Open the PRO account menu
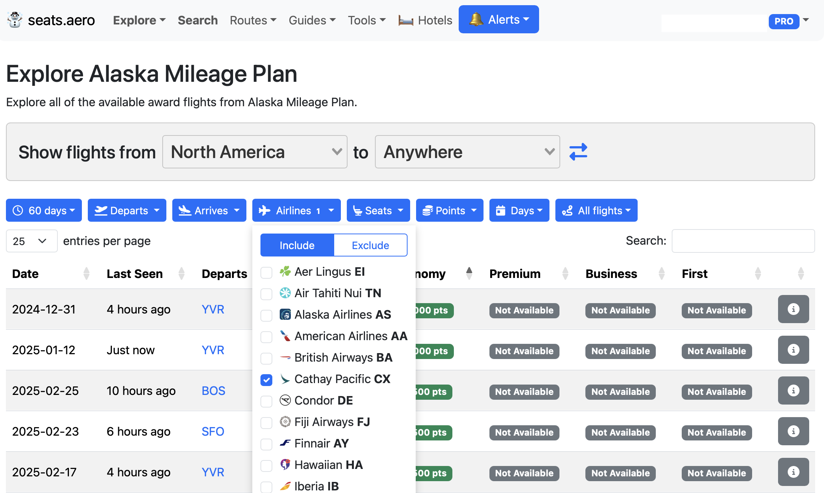824x493 pixels. [789, 21]
